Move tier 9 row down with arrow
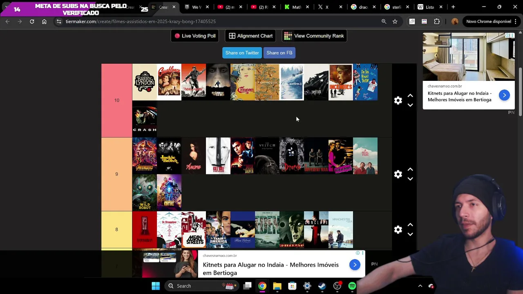 point(410,179)
